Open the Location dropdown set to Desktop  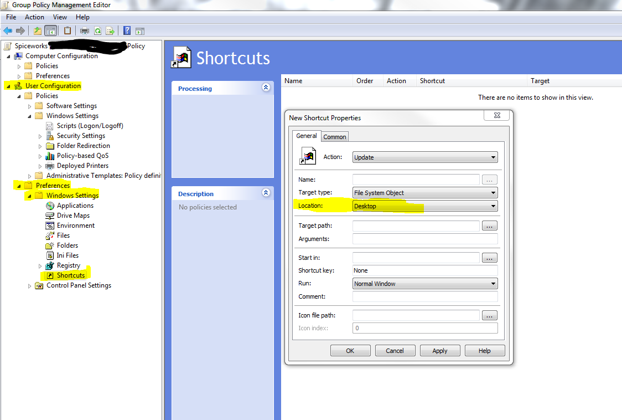click(491, 206)
